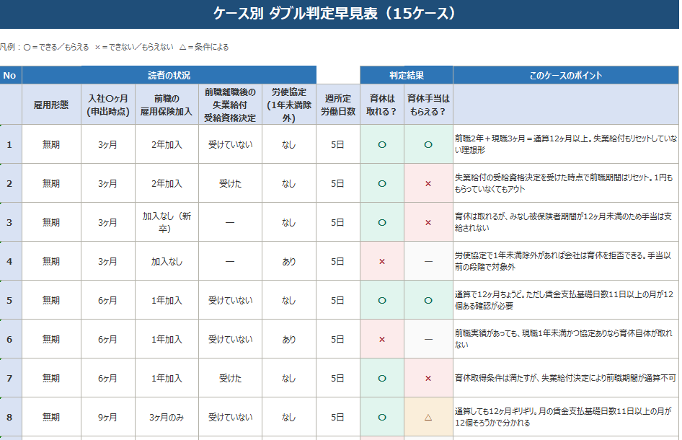Select row number 5 cell
The image size is (682, 440).
coord(9,300)
